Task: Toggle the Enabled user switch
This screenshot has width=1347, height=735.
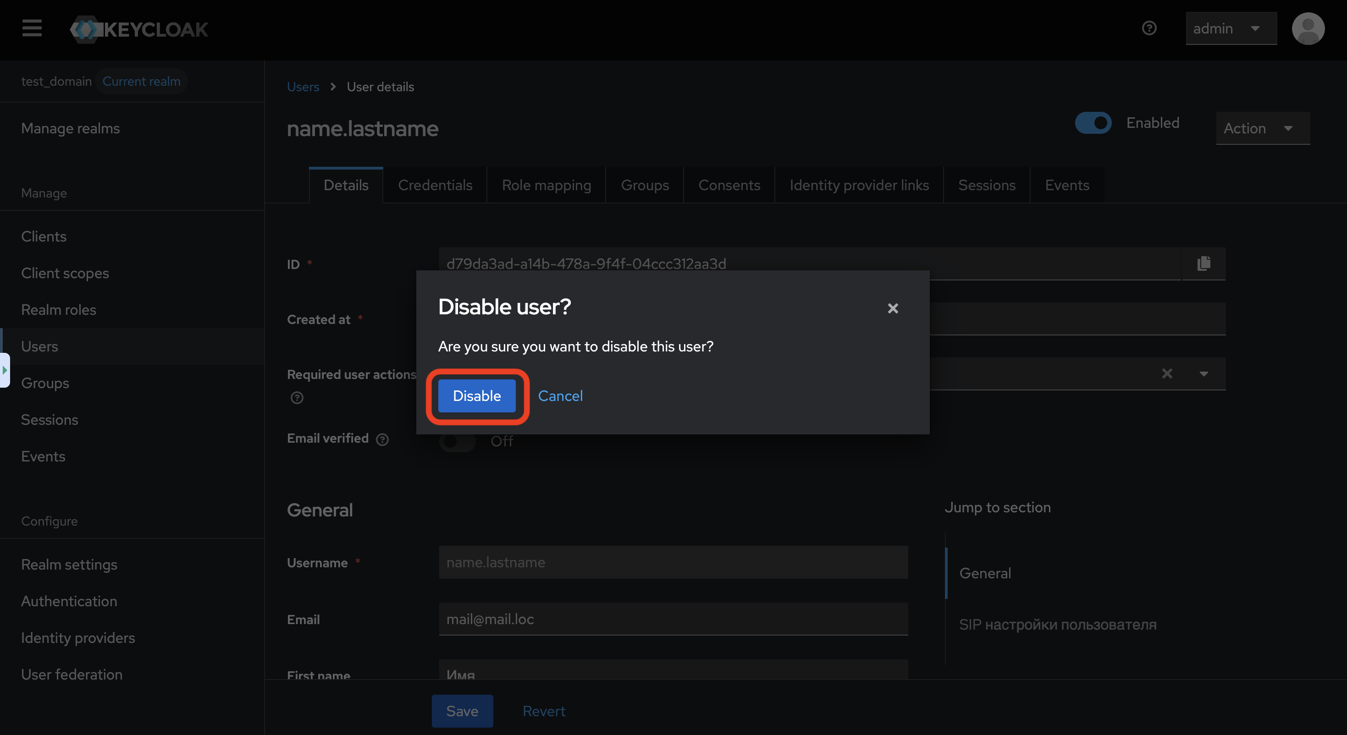Action: (1093, 123)
